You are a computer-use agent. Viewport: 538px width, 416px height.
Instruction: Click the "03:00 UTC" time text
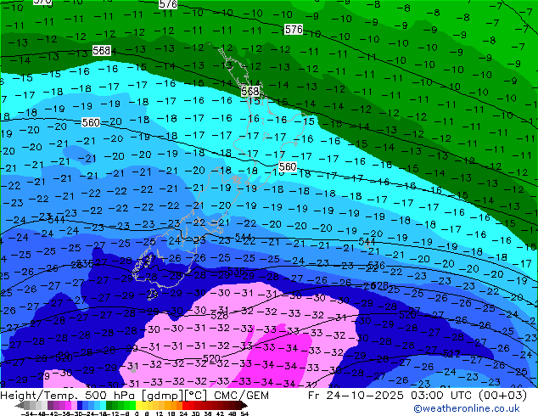(443, 396)
